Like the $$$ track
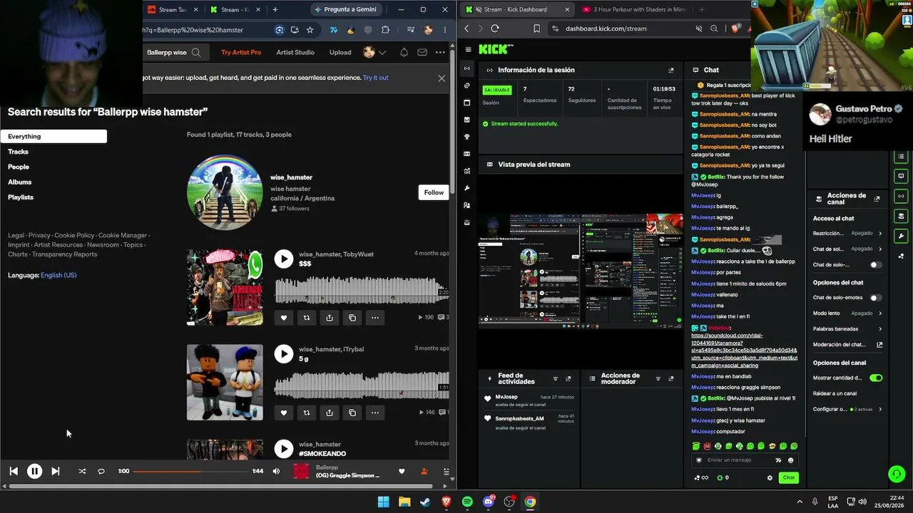 pos(284,318)
